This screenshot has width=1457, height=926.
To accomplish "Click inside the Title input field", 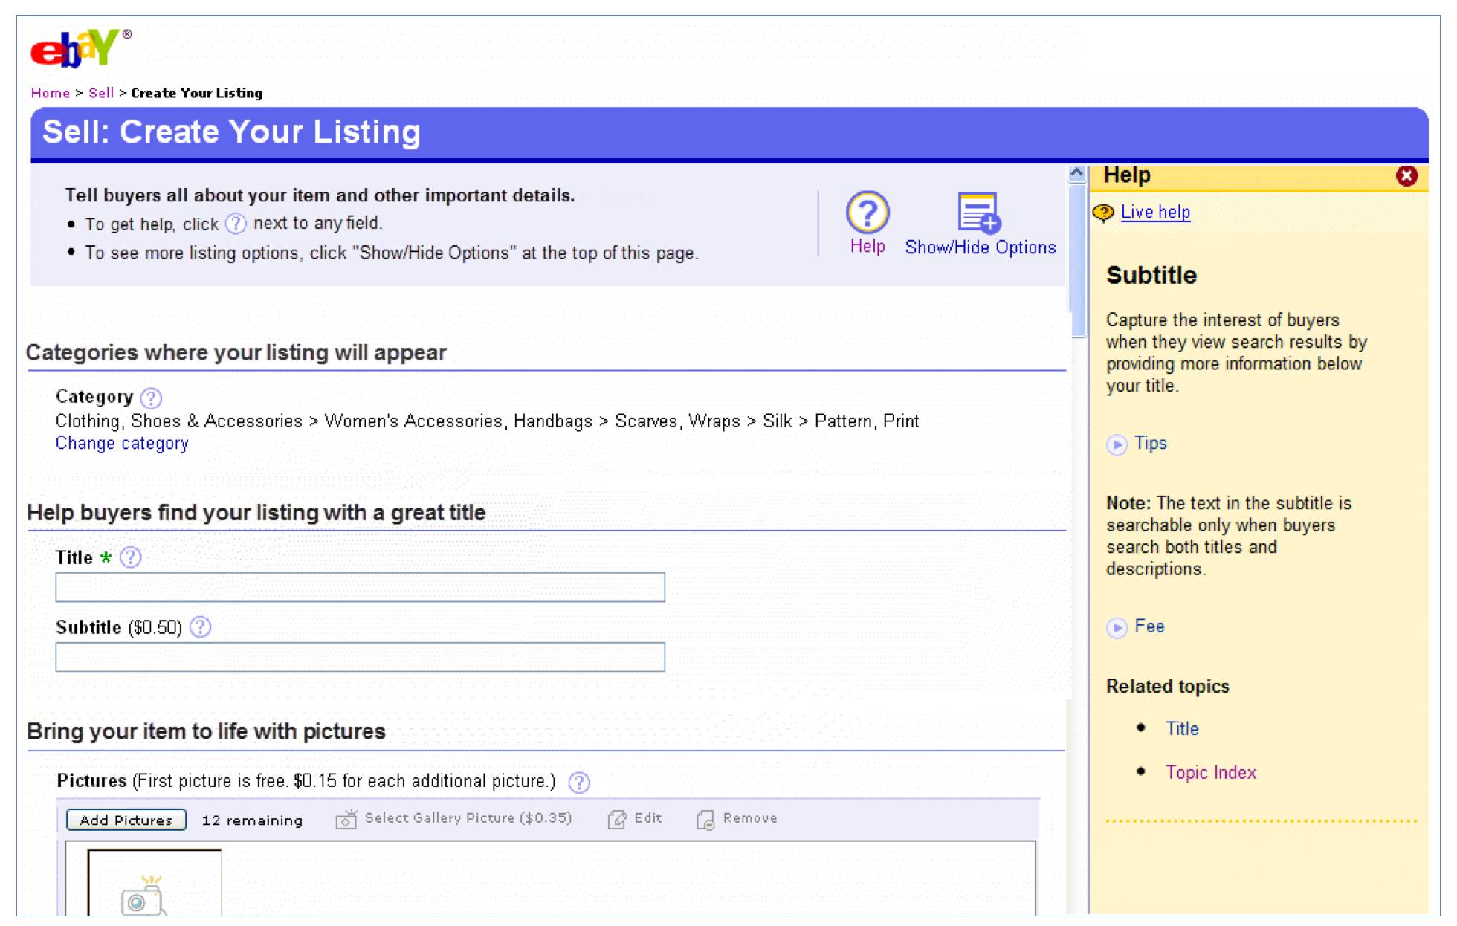I will coord(360,587).
